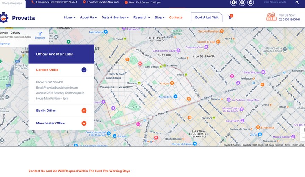Click the Offices And Main Labs heading
305x177 pixels.
[55, 54]
